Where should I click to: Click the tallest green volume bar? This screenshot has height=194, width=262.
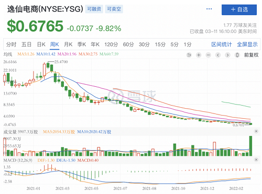click(250, 146)
